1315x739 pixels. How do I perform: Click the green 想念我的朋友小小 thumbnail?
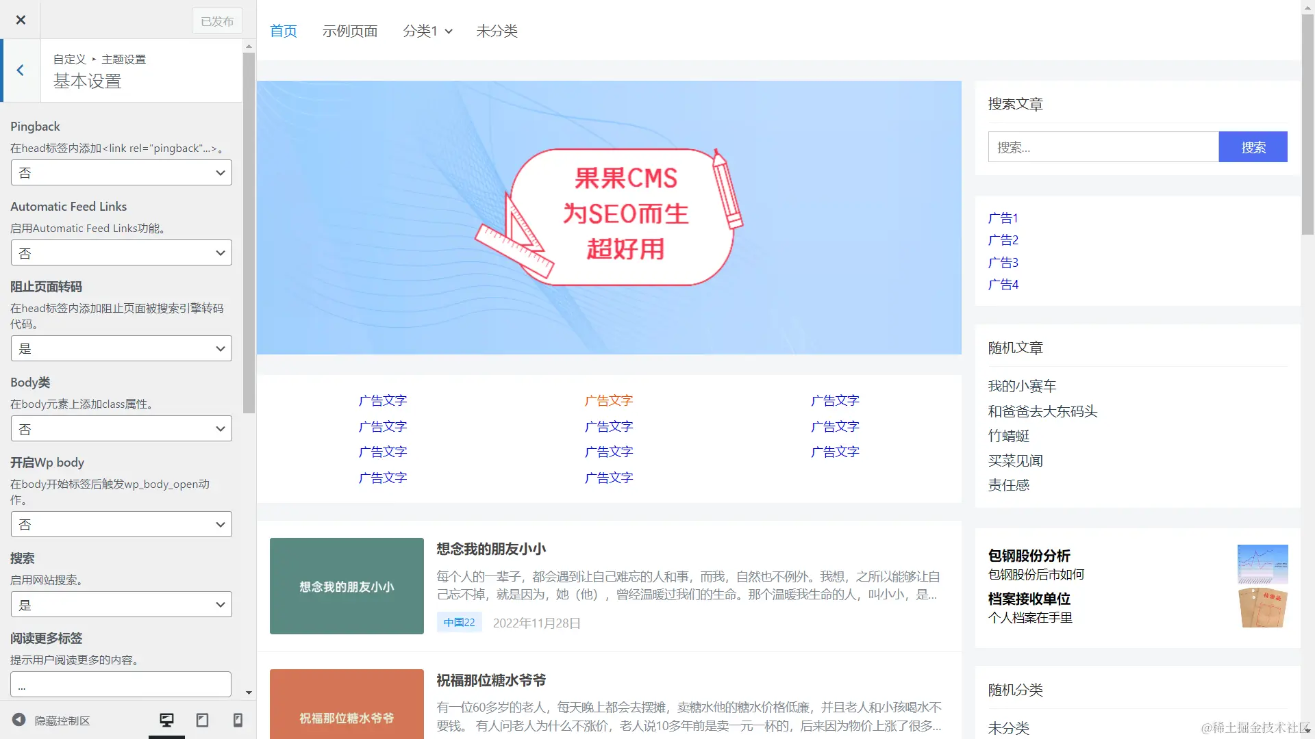point(347,586)
